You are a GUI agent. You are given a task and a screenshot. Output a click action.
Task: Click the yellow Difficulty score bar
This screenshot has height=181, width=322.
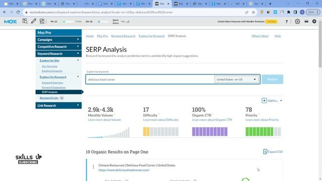point(161,132)
